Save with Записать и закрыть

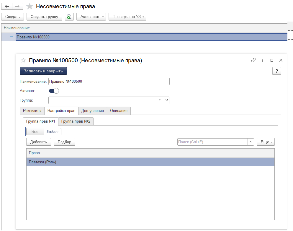coord(43,71)
